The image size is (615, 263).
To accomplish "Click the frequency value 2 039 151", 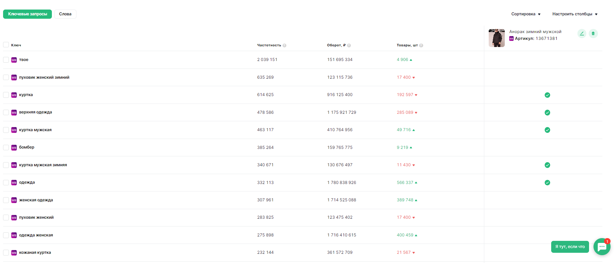I will coord(267,60).
